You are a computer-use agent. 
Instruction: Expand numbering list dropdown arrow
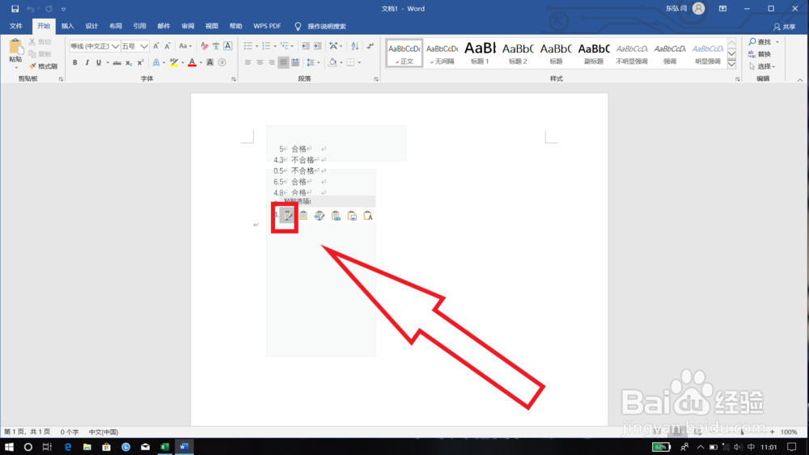tap(274, 46)
